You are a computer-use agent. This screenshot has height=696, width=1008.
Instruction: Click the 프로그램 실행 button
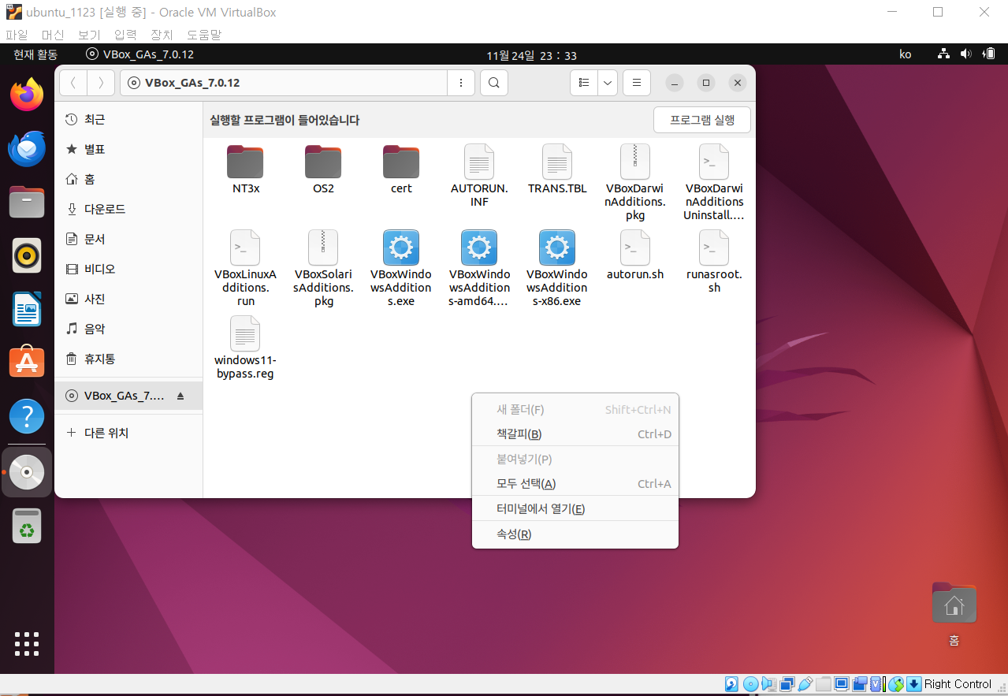pos(702,120)
